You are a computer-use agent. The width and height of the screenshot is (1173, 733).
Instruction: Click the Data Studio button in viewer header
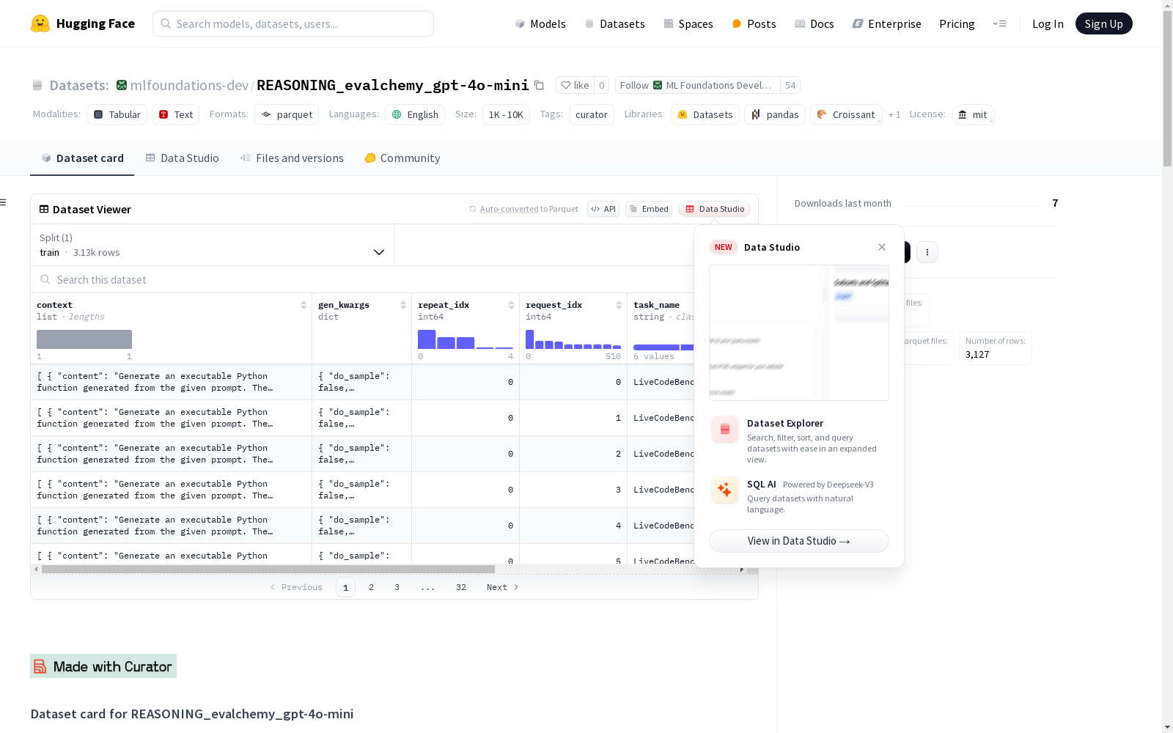tap(714, 209)
